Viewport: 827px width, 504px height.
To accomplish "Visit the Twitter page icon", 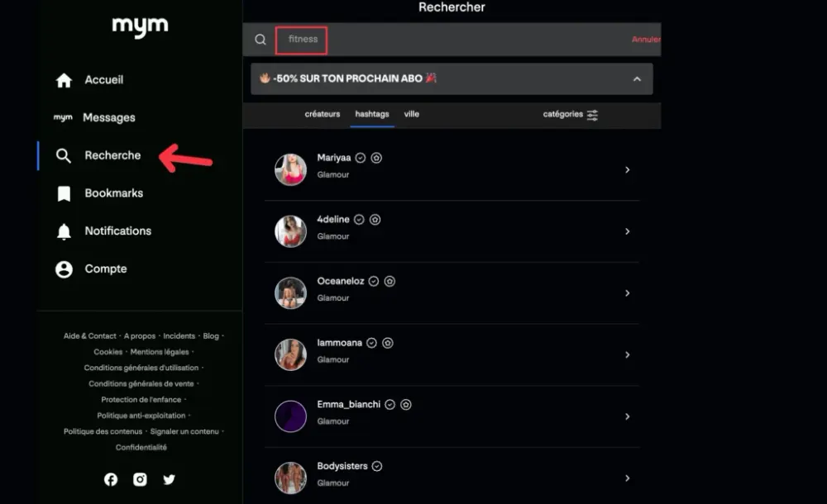I will click(x=169, y=479).
